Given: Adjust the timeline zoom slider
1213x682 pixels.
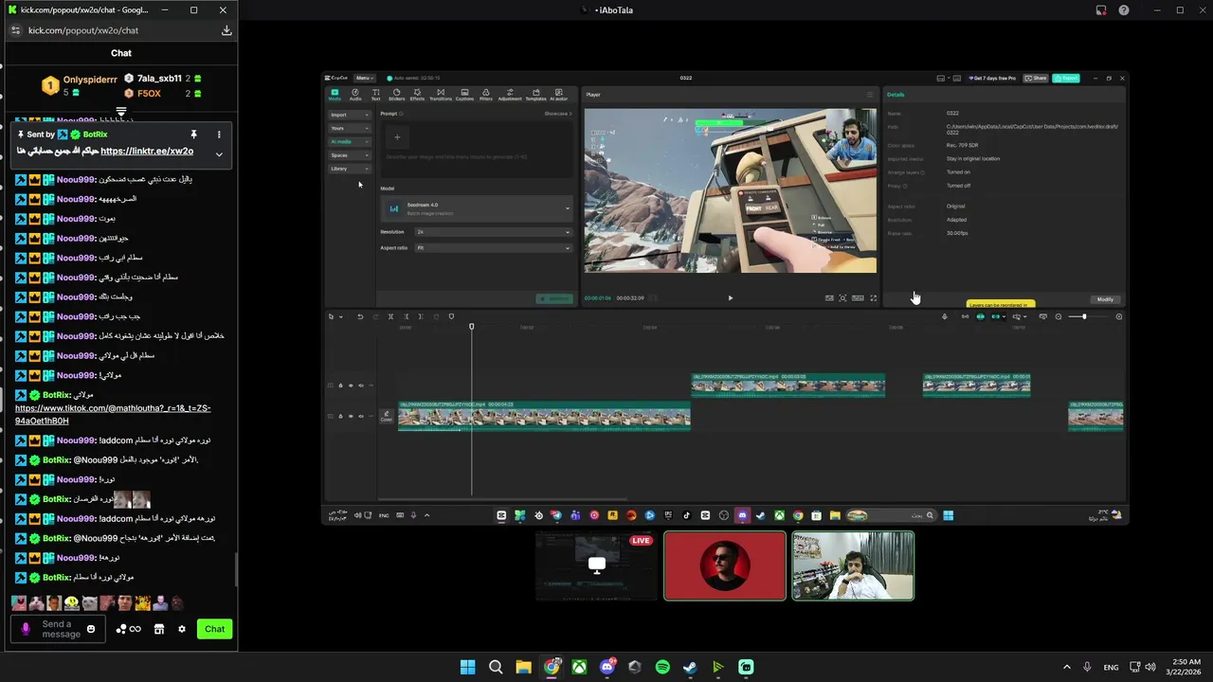Looking at the screenshot, I should point(1084,316).
